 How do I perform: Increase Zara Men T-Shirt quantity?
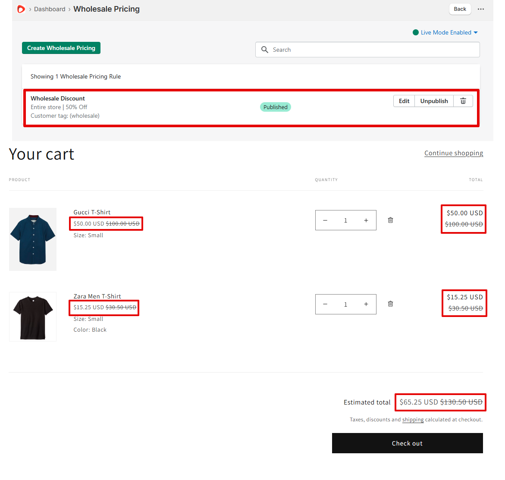pyautogui.click(x=366, y=304)
